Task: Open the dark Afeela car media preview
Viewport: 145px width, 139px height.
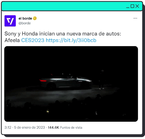Action: point(71,84)
